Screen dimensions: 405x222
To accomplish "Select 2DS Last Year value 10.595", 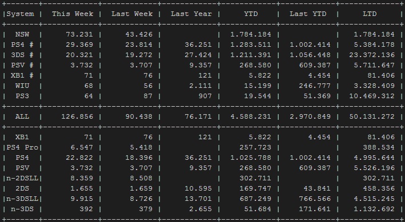I will click(198, 189).
